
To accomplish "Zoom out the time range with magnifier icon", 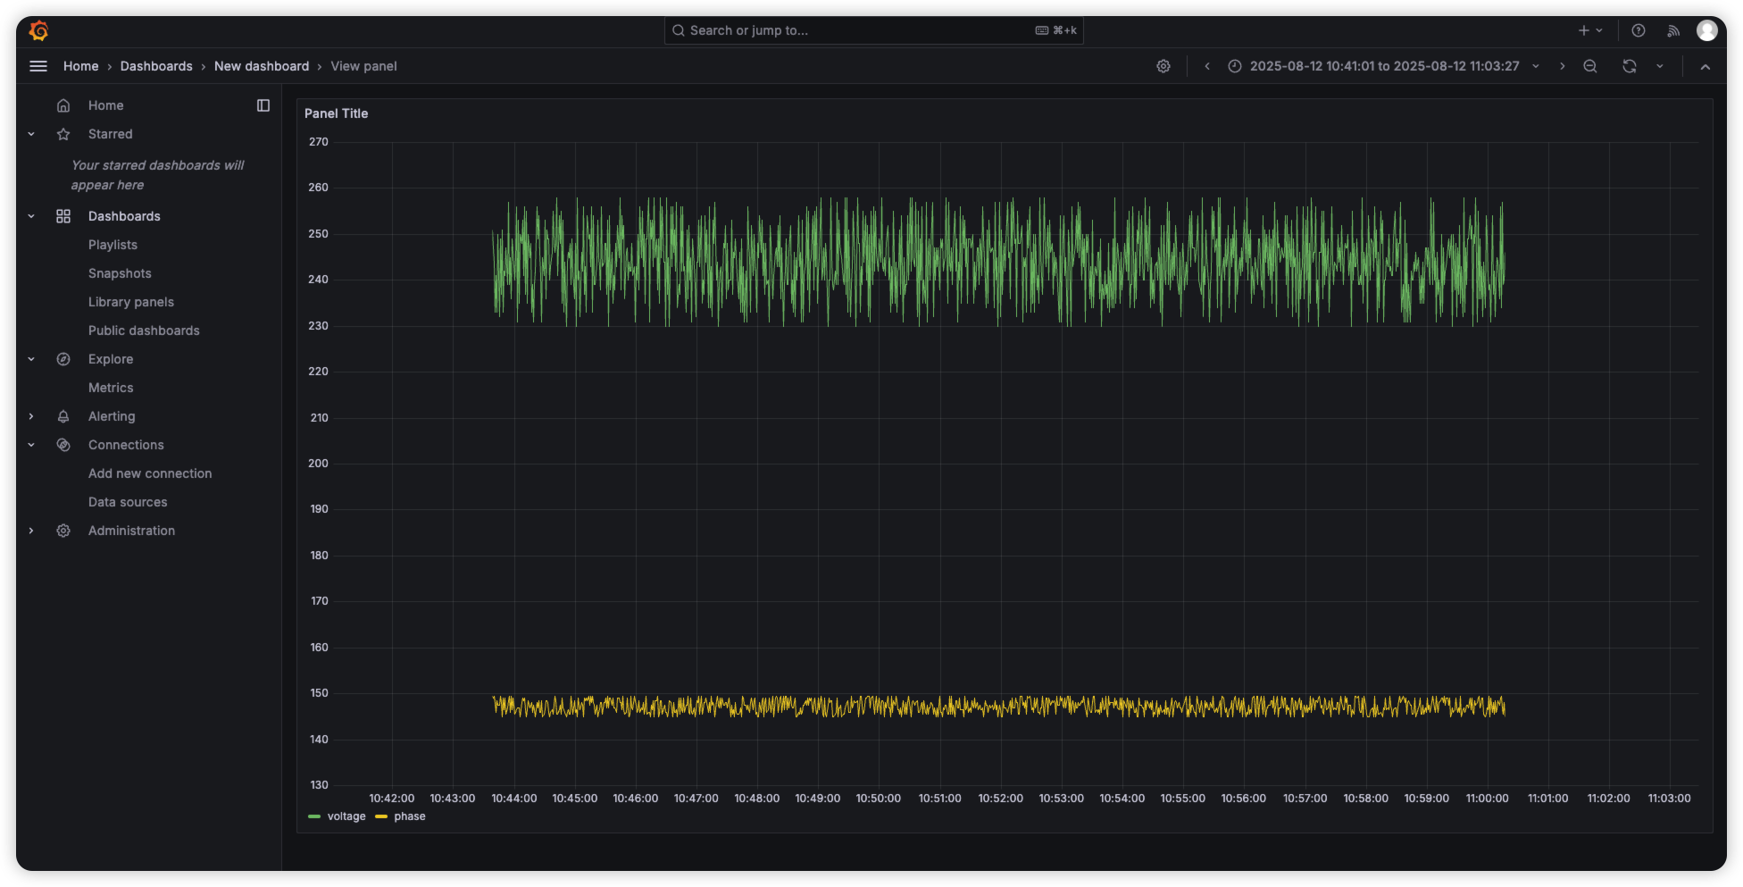I will click(1590, 66).
